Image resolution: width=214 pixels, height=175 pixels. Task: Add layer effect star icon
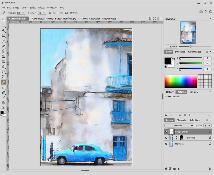tap(166, 169)
